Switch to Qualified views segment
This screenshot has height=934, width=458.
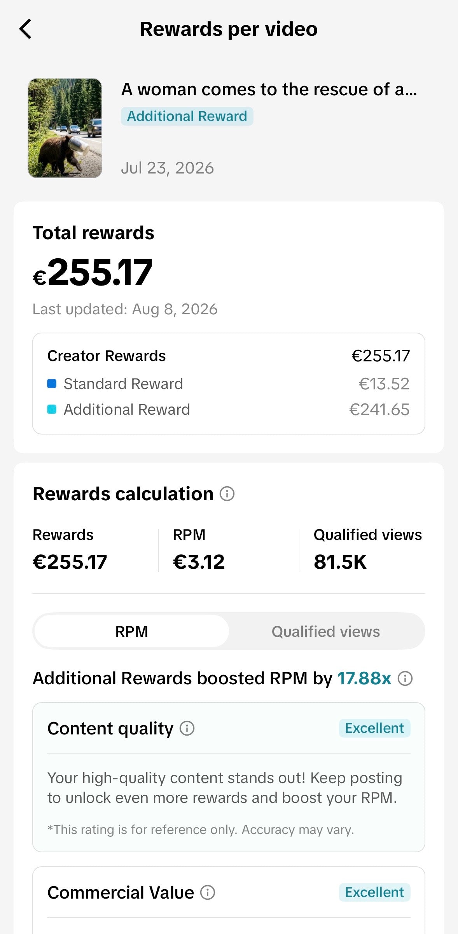326,631
